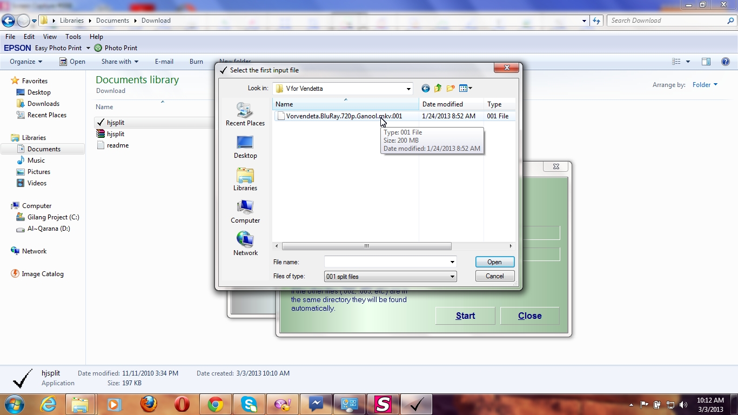Viewport: 738px width, 415px height.
Task: Expand Easy Photo Print dropdown
Action: [x=88, y=48]
